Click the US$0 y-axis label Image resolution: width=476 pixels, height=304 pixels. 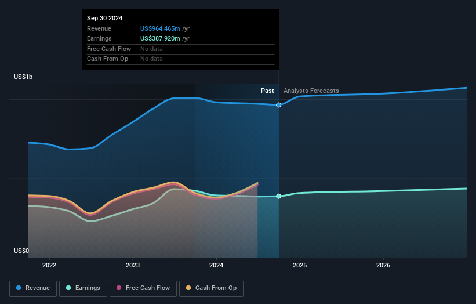click(x=21, y=251)
